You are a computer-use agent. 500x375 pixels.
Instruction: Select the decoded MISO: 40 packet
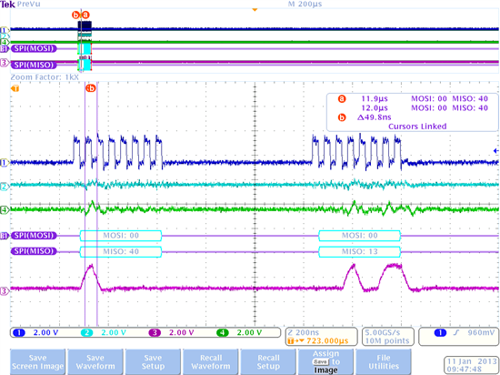[121, 251]
